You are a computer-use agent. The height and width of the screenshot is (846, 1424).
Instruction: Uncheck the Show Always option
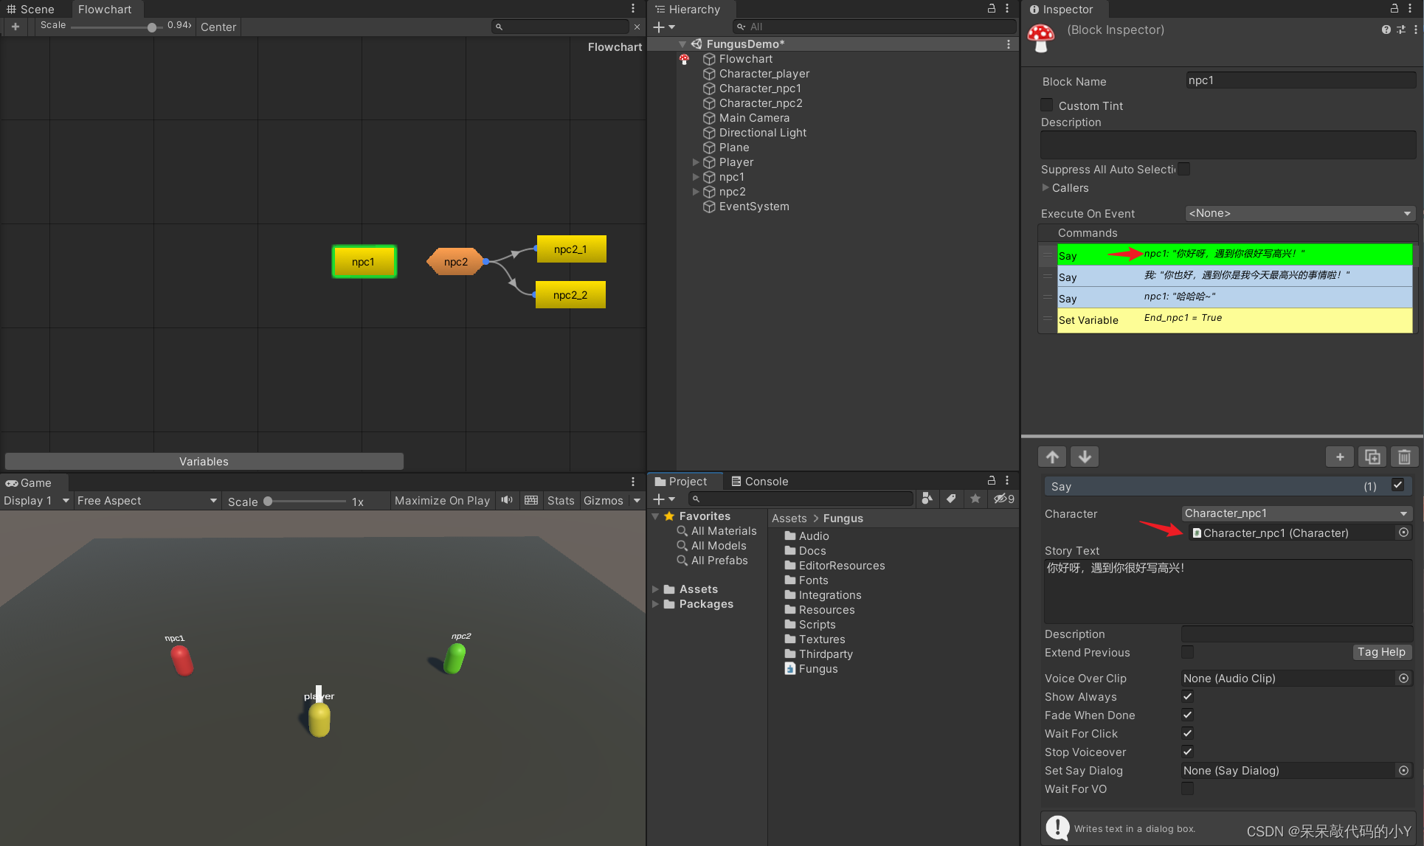1187,696
